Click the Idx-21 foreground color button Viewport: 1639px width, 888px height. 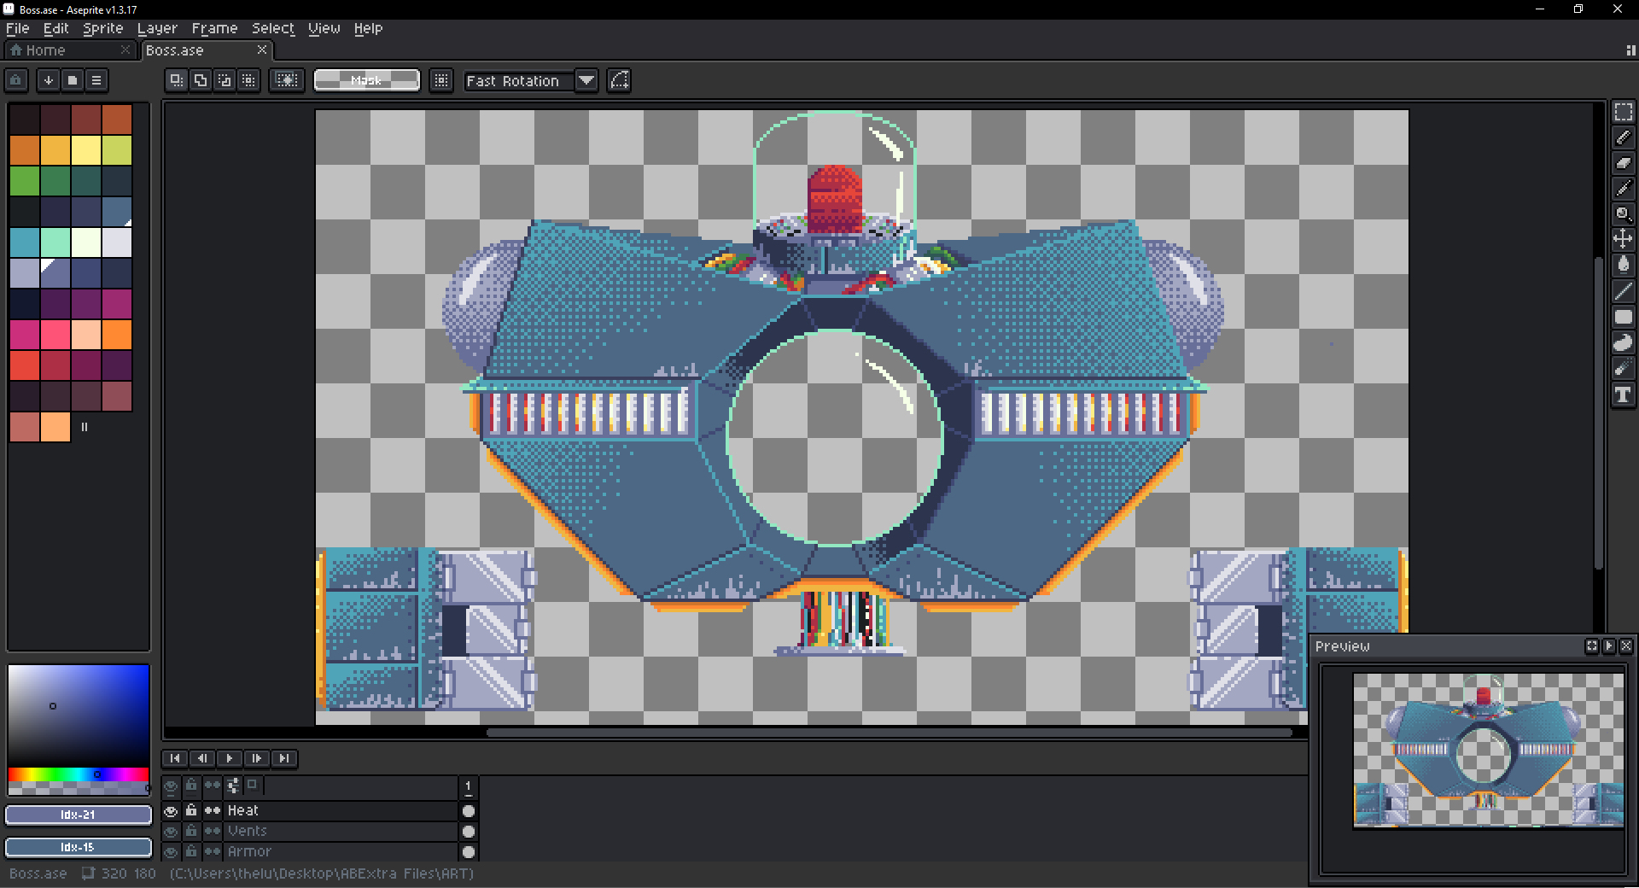[x=78, y=815]
